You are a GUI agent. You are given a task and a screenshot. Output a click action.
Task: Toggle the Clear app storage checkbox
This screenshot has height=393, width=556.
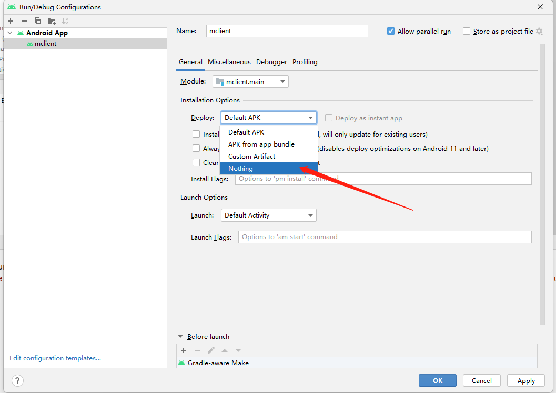point(196,162)
